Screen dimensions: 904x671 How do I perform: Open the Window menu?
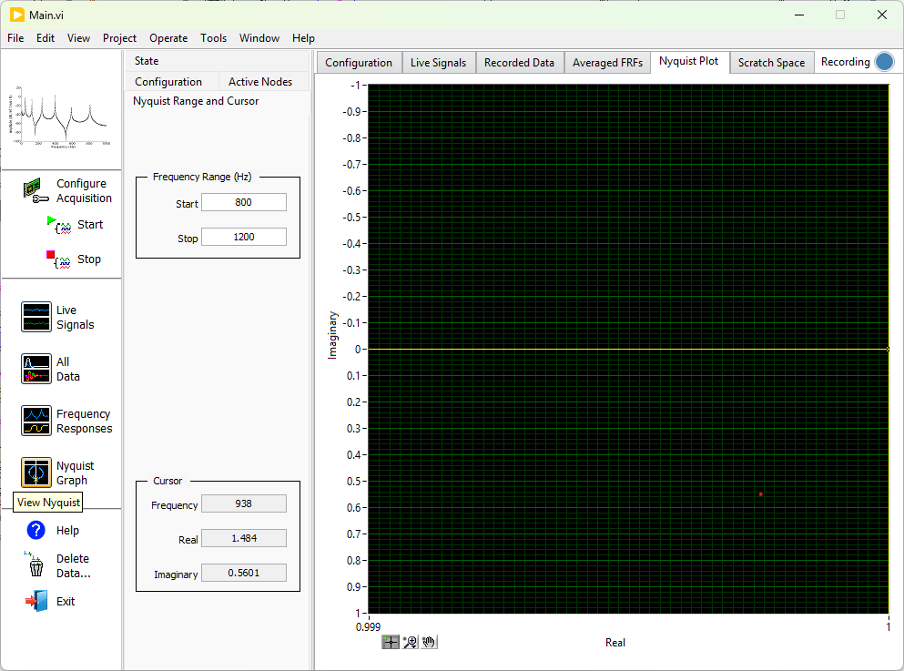[x=259, y=38]
